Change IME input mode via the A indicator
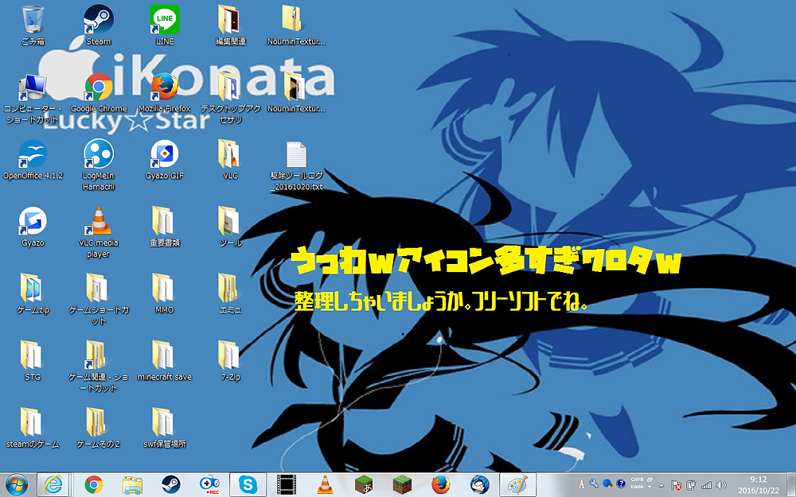Screen dimensions: 796x497 pyautogui.click(x=581, y=483)
